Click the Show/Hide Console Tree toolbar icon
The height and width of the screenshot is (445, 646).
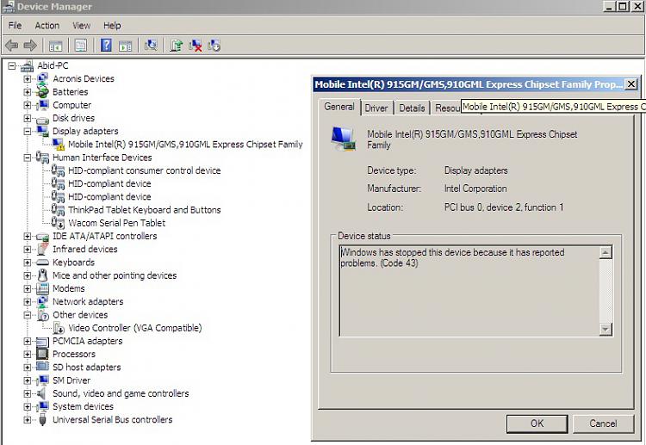pos(55,46)
